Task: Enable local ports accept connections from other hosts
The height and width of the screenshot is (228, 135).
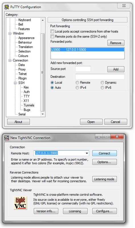Action: (x=52, y=32)
